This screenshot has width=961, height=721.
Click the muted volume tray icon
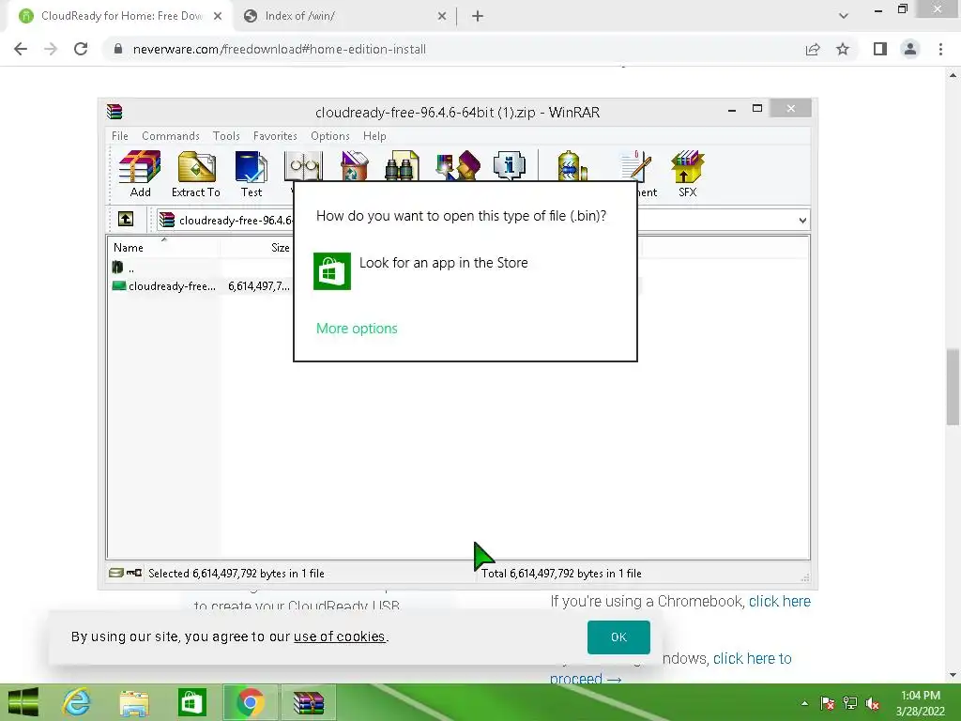click(x=872, y=703)
